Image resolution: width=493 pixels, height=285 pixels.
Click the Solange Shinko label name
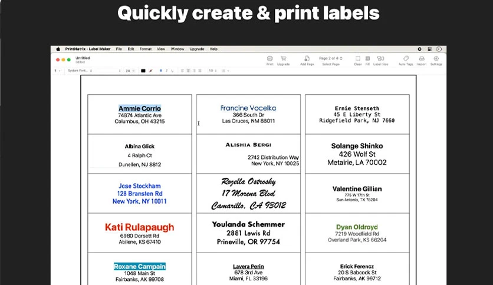(x=357, y=146)
